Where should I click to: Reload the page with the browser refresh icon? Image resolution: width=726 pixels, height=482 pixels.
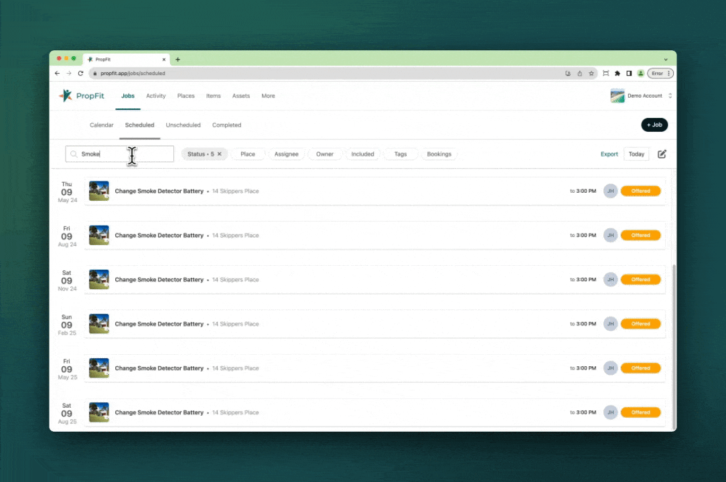pyautogui.click(x=80, y=74)
